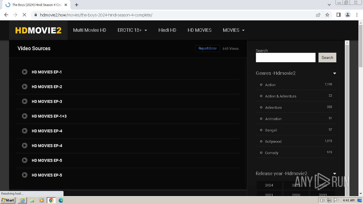Bookmark this page with the star icon
Viewport: 363px width, 204px height.
[x=327, y=15]
